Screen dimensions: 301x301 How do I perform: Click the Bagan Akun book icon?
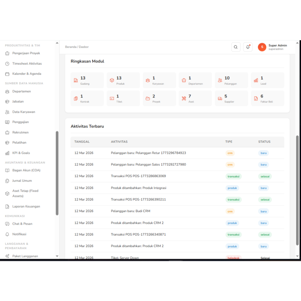pyautogui.click(x=7, y=170)
